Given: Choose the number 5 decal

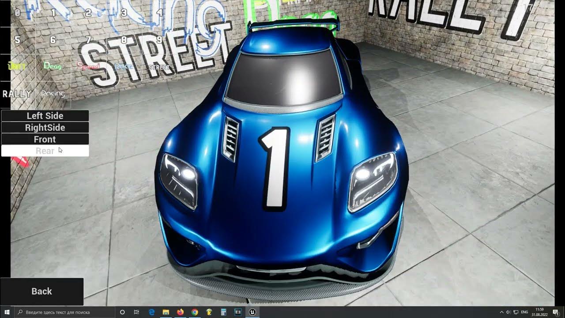Looking at the screenshot, I should 18,40.
